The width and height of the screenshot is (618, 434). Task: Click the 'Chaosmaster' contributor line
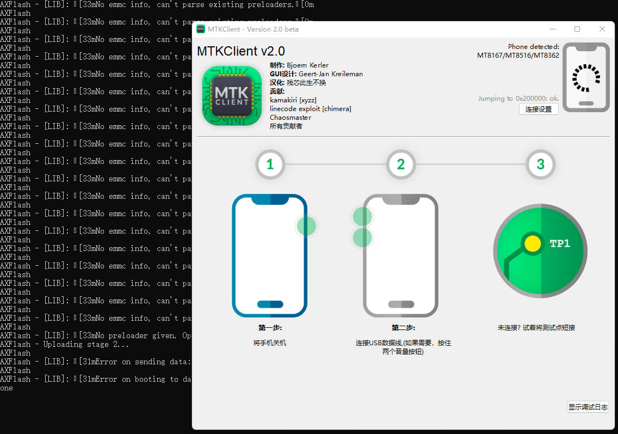point(291,117)
